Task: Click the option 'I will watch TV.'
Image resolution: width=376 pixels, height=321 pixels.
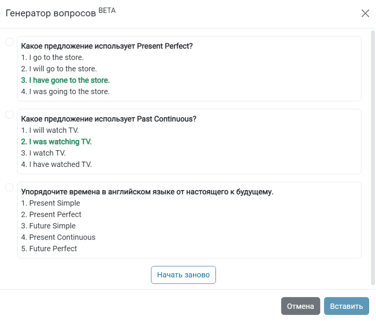Action: click(x=50, y=130)
